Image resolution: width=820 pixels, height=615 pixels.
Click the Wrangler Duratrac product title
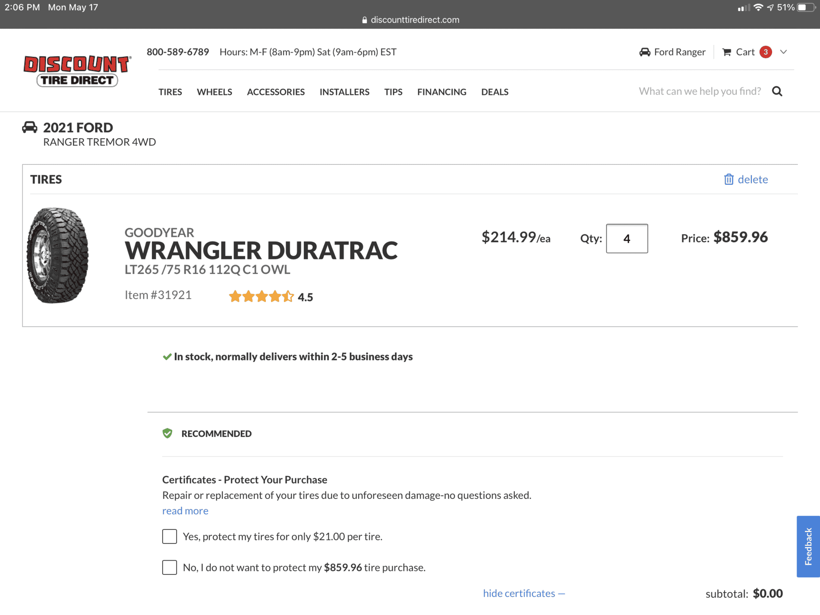coord(261,250)
